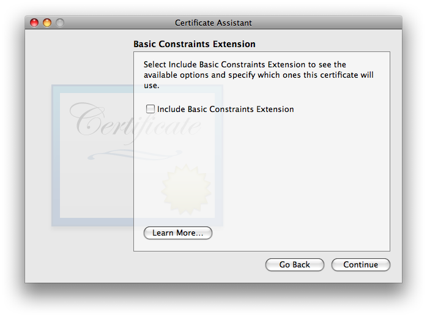Minimize the Certificate Assistant window
Screen dimensions: 427x317
click(47, 23)
